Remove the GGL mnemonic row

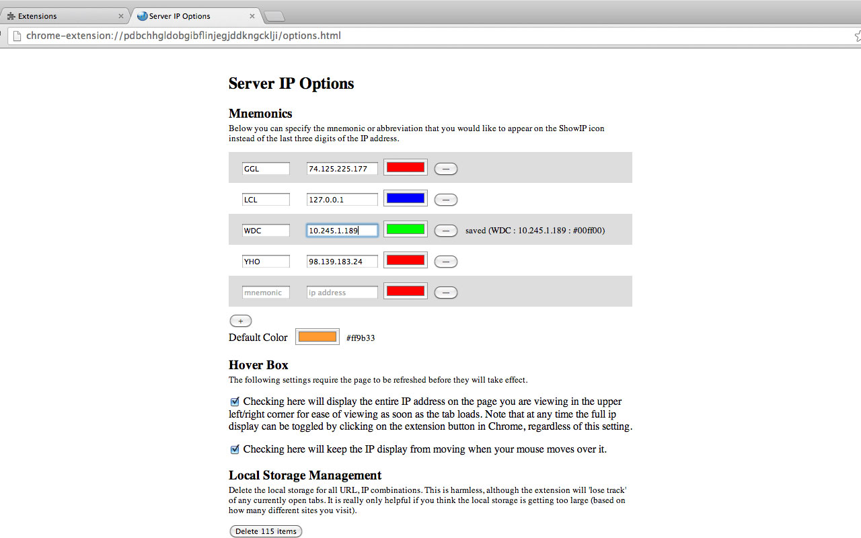coord(446,169)
